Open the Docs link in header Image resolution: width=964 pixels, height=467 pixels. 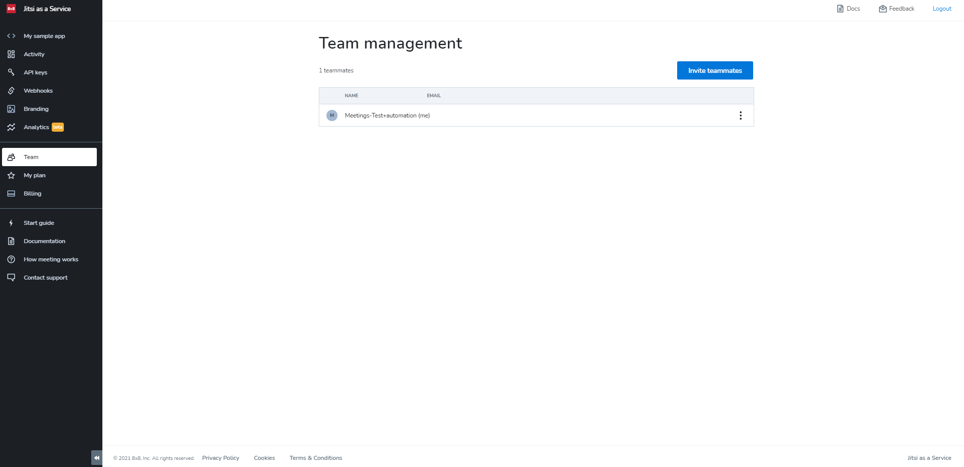(848, 9)
